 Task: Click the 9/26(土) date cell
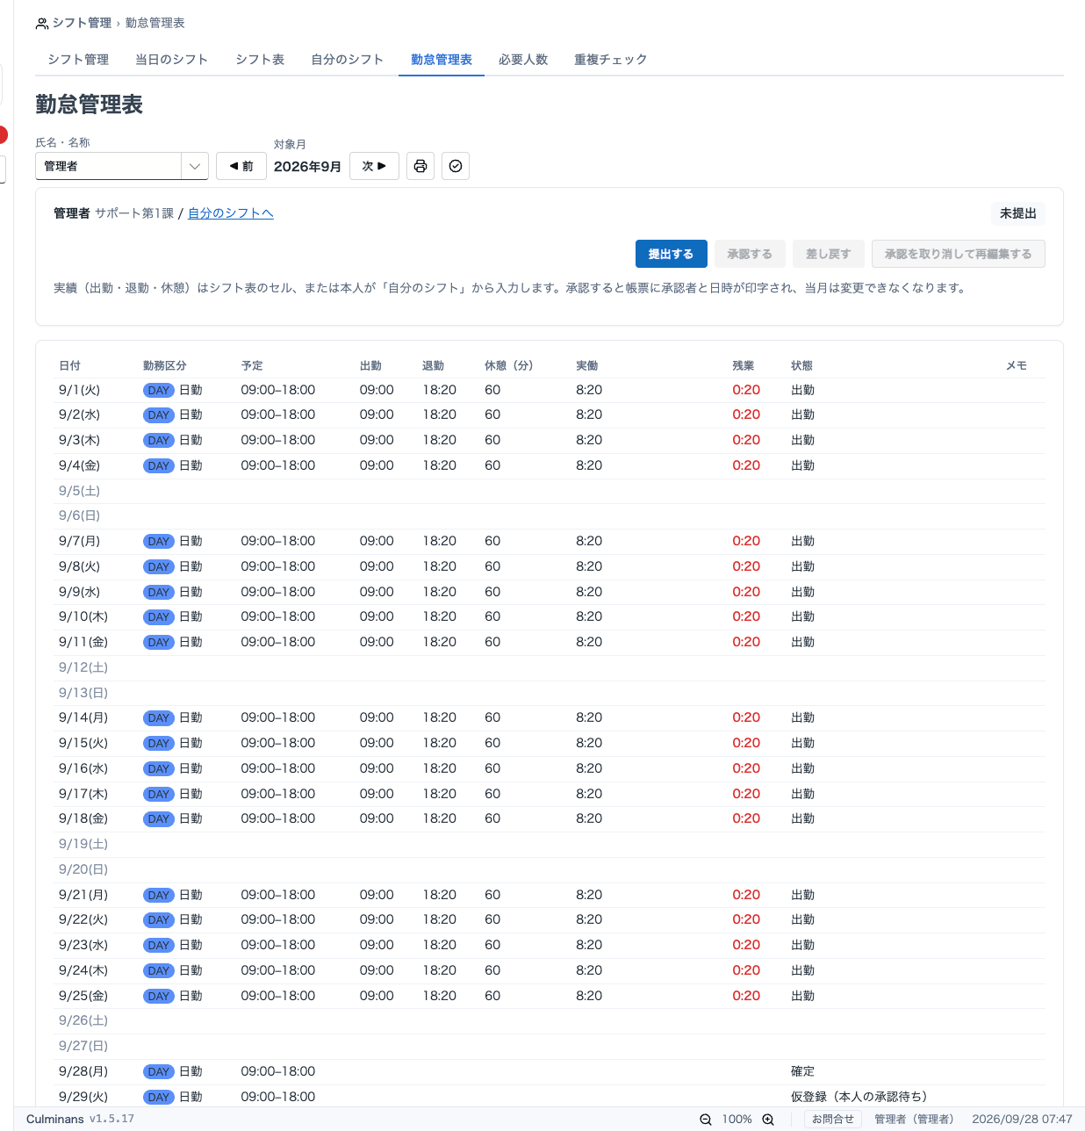click(83, 1021)
